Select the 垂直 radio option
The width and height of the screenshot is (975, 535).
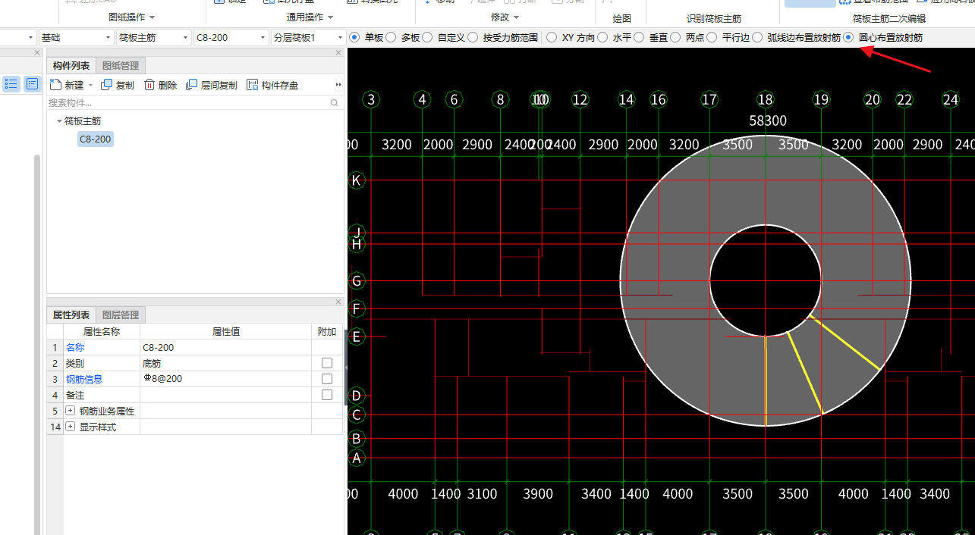point(639,37)
